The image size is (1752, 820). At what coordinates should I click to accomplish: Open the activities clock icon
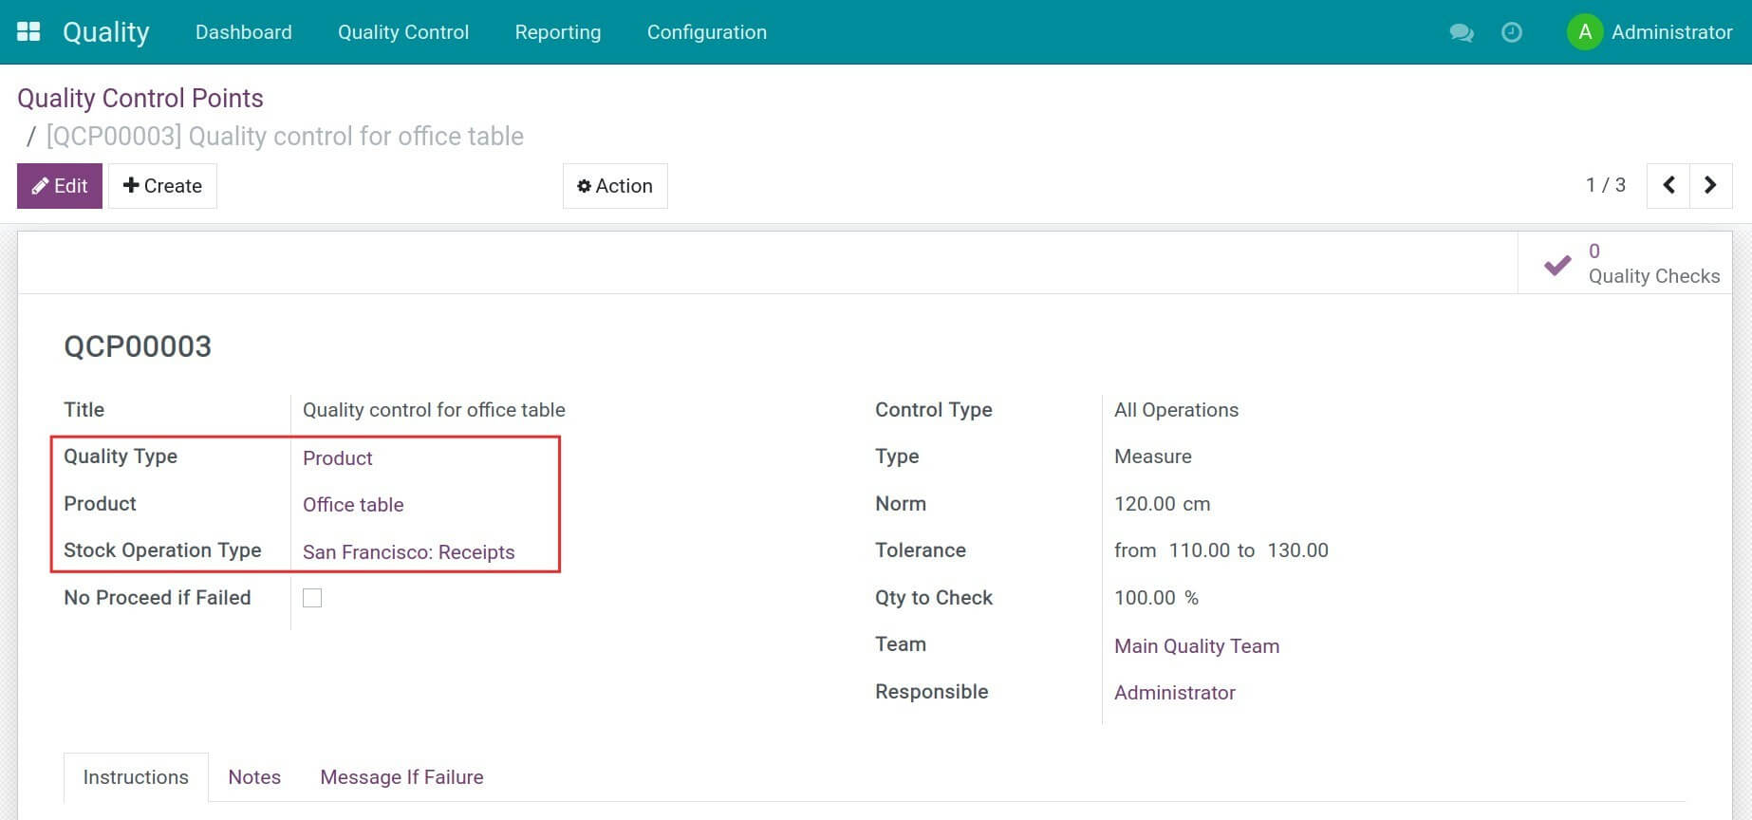coord(1511,32)
